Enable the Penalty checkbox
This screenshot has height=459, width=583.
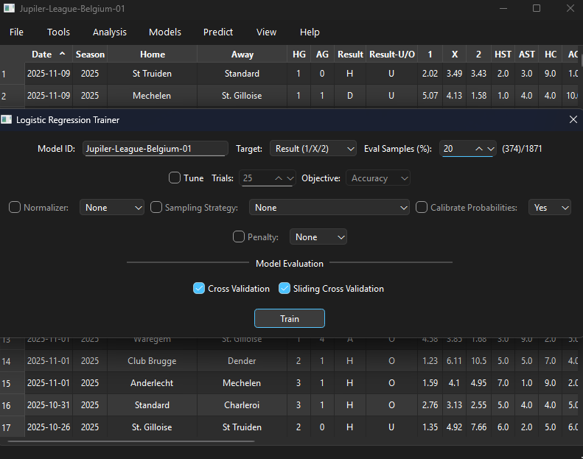239,236
